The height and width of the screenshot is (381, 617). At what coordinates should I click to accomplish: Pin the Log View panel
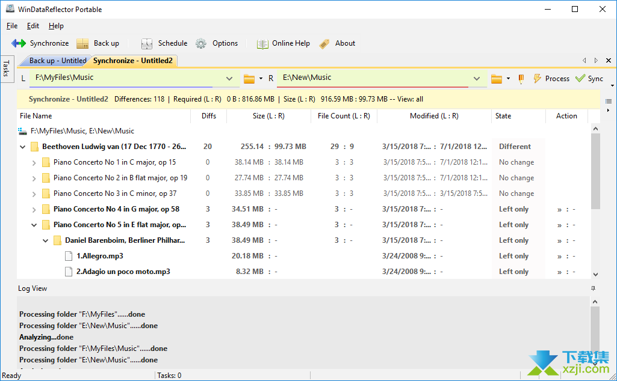click(x=593, y=288)
